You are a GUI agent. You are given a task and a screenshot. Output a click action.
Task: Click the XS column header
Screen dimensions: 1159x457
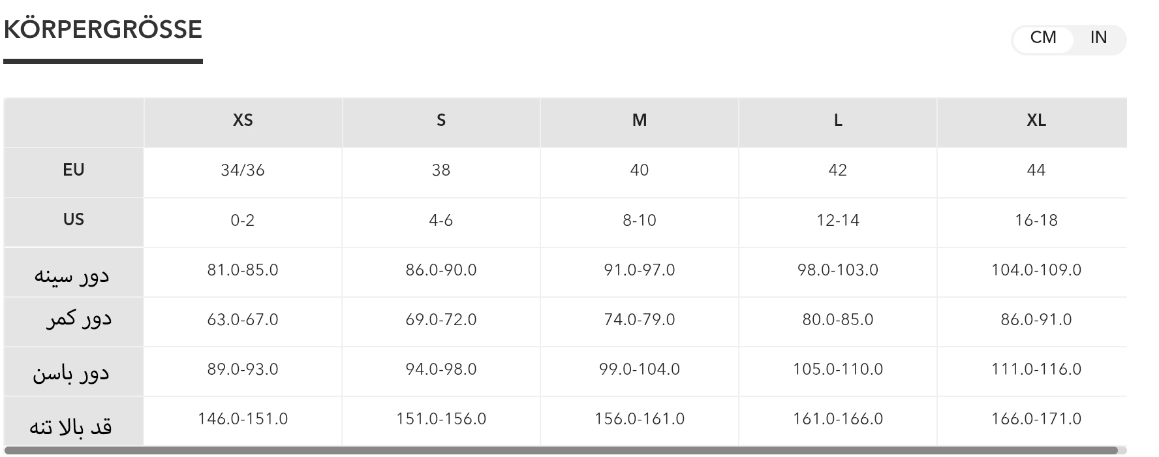243,121
